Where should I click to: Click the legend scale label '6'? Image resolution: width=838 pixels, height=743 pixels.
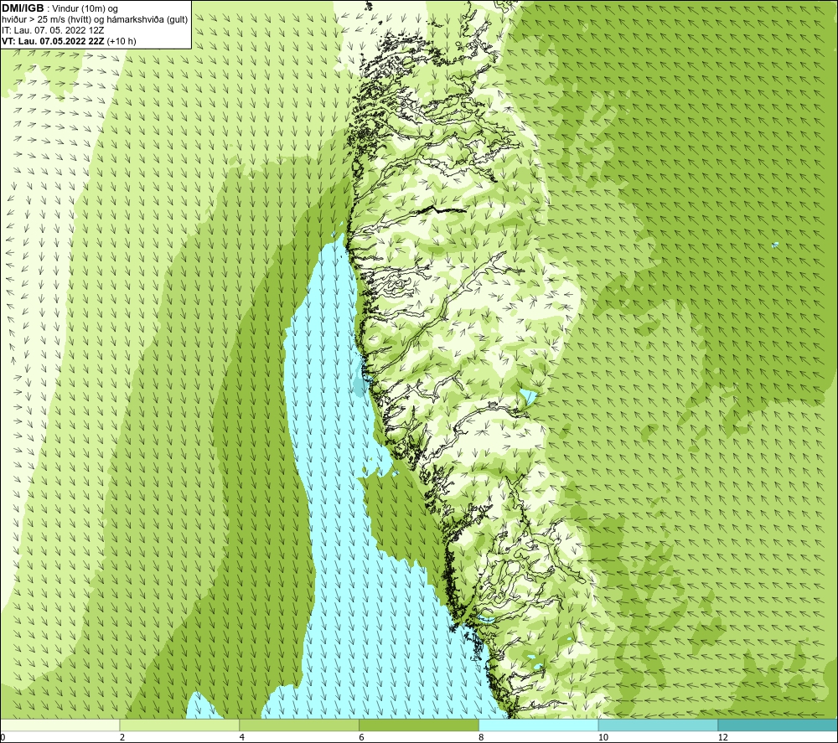tap(362, 738)
